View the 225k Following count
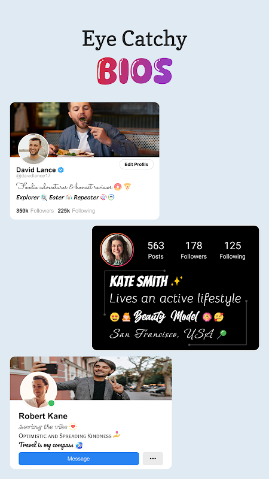 click(77, 211)
